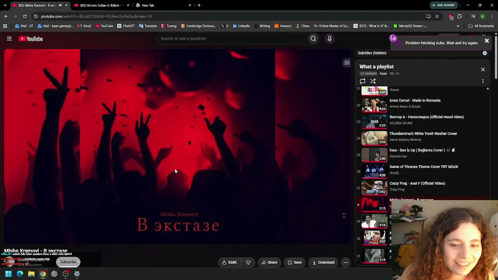Image resolution: width=498 pixels, height=280 pixels.
Task: Mute the Misha Xramovi tab audio
Action: pyautogui.click(x=60, y=5)
